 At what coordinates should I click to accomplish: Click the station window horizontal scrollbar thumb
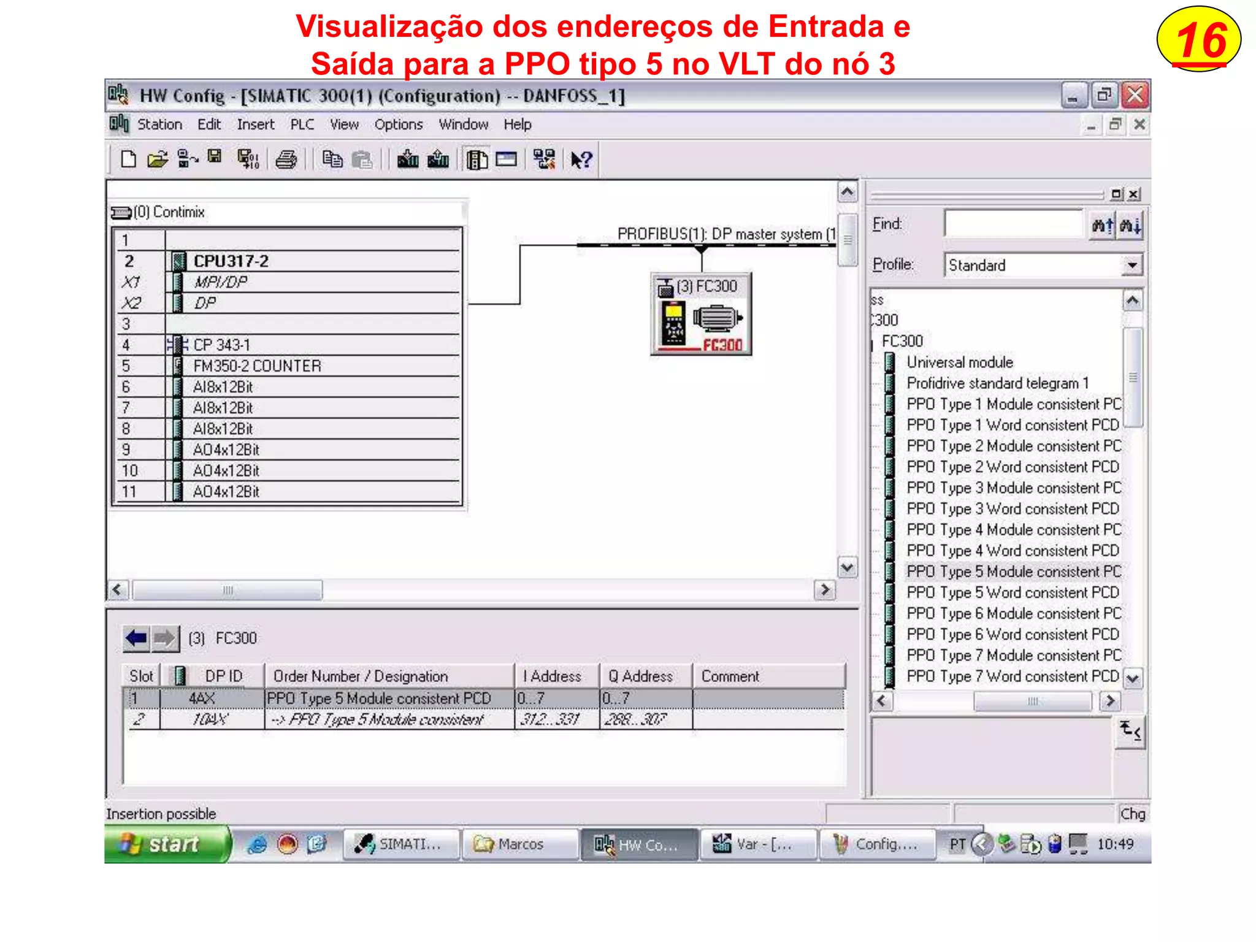[228, 590]
